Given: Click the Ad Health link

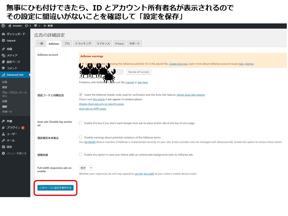Looking at the screenshot, I should [90, 142].
